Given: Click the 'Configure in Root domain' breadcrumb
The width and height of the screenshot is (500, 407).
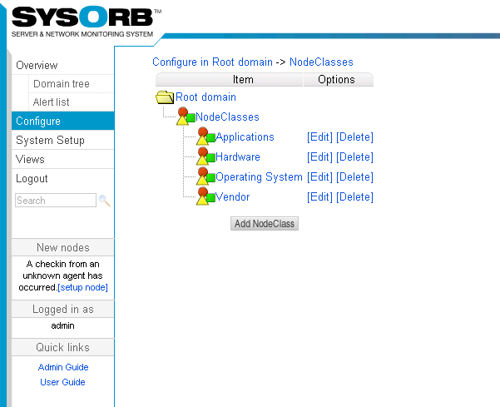Looking at the screenshot, I should pos(212,62).
